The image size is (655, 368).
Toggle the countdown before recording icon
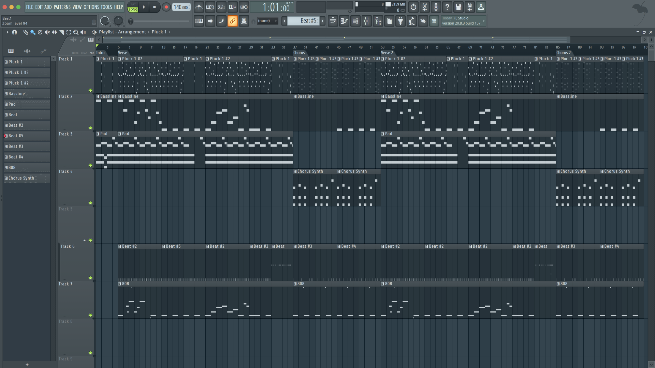tap(221, 7)
